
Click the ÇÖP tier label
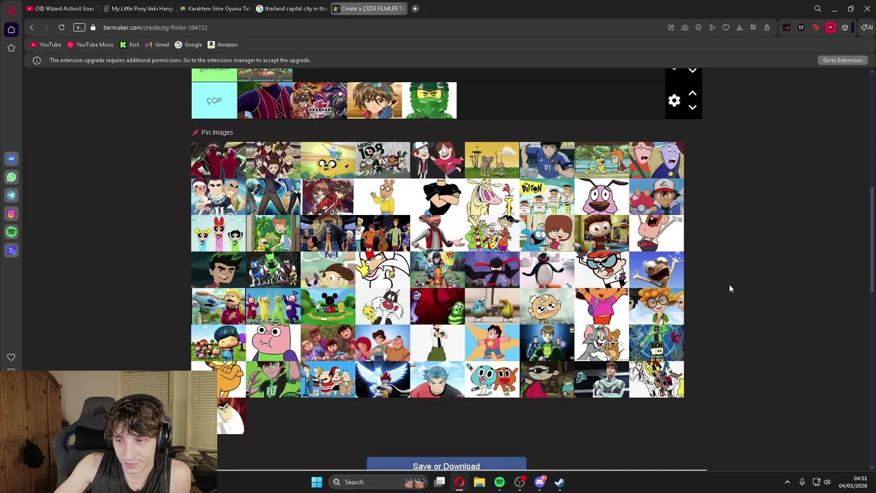tap(214, 101)
